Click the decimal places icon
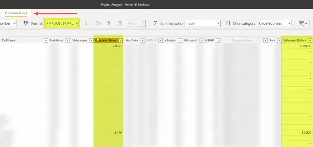This screenshot has height=147, width=313. coord(119,23)
